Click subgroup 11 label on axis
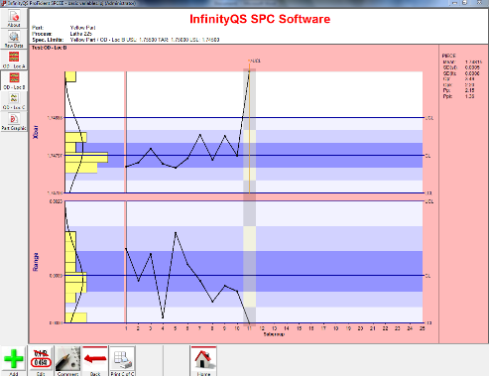Image resolution: width=489 pixels, height=376 pixels. (x=249, y=328)
